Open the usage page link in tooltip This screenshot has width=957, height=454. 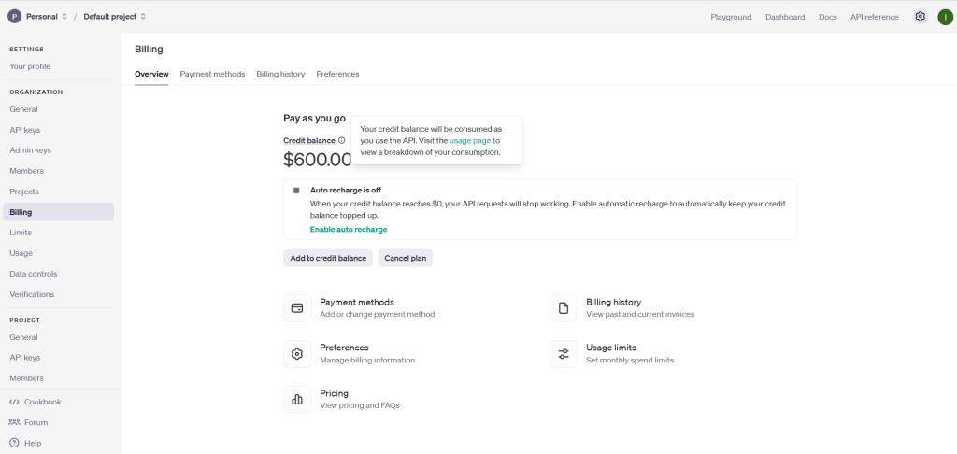pos(470,140)
